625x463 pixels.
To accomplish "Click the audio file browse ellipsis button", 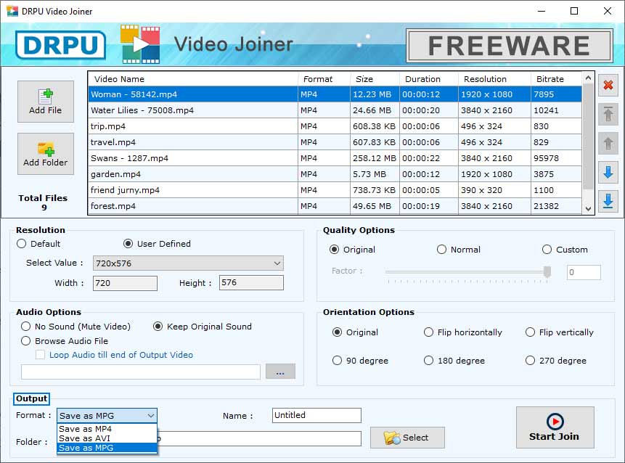I will (280, 372).
